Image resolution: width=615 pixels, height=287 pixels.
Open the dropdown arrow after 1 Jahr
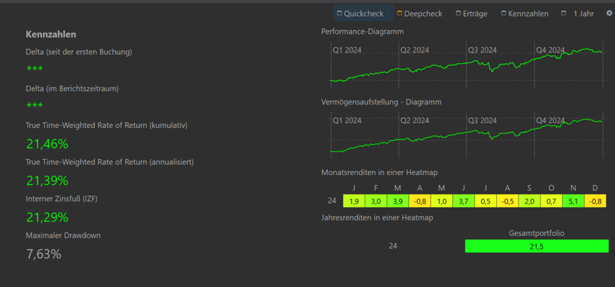tap(600, 14)
